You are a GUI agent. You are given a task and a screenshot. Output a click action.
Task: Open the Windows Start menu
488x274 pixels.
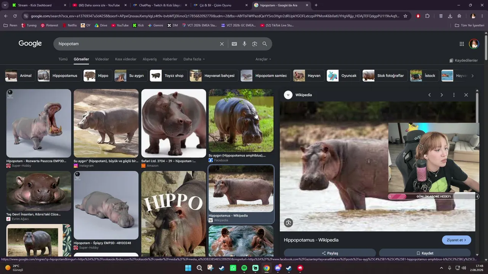[x=188, y=268]
